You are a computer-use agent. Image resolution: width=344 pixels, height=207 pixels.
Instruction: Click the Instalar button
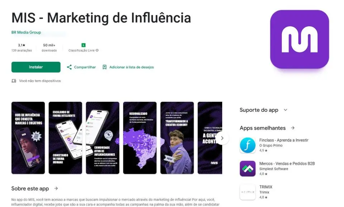[36, 67]
